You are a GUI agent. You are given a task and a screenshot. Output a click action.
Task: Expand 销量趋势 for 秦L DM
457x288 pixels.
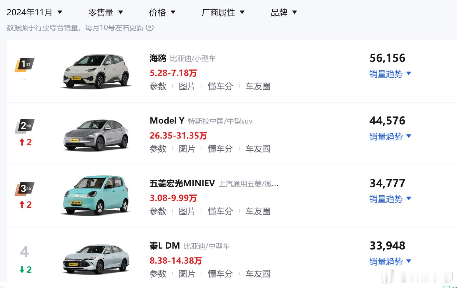coord(390,262)
